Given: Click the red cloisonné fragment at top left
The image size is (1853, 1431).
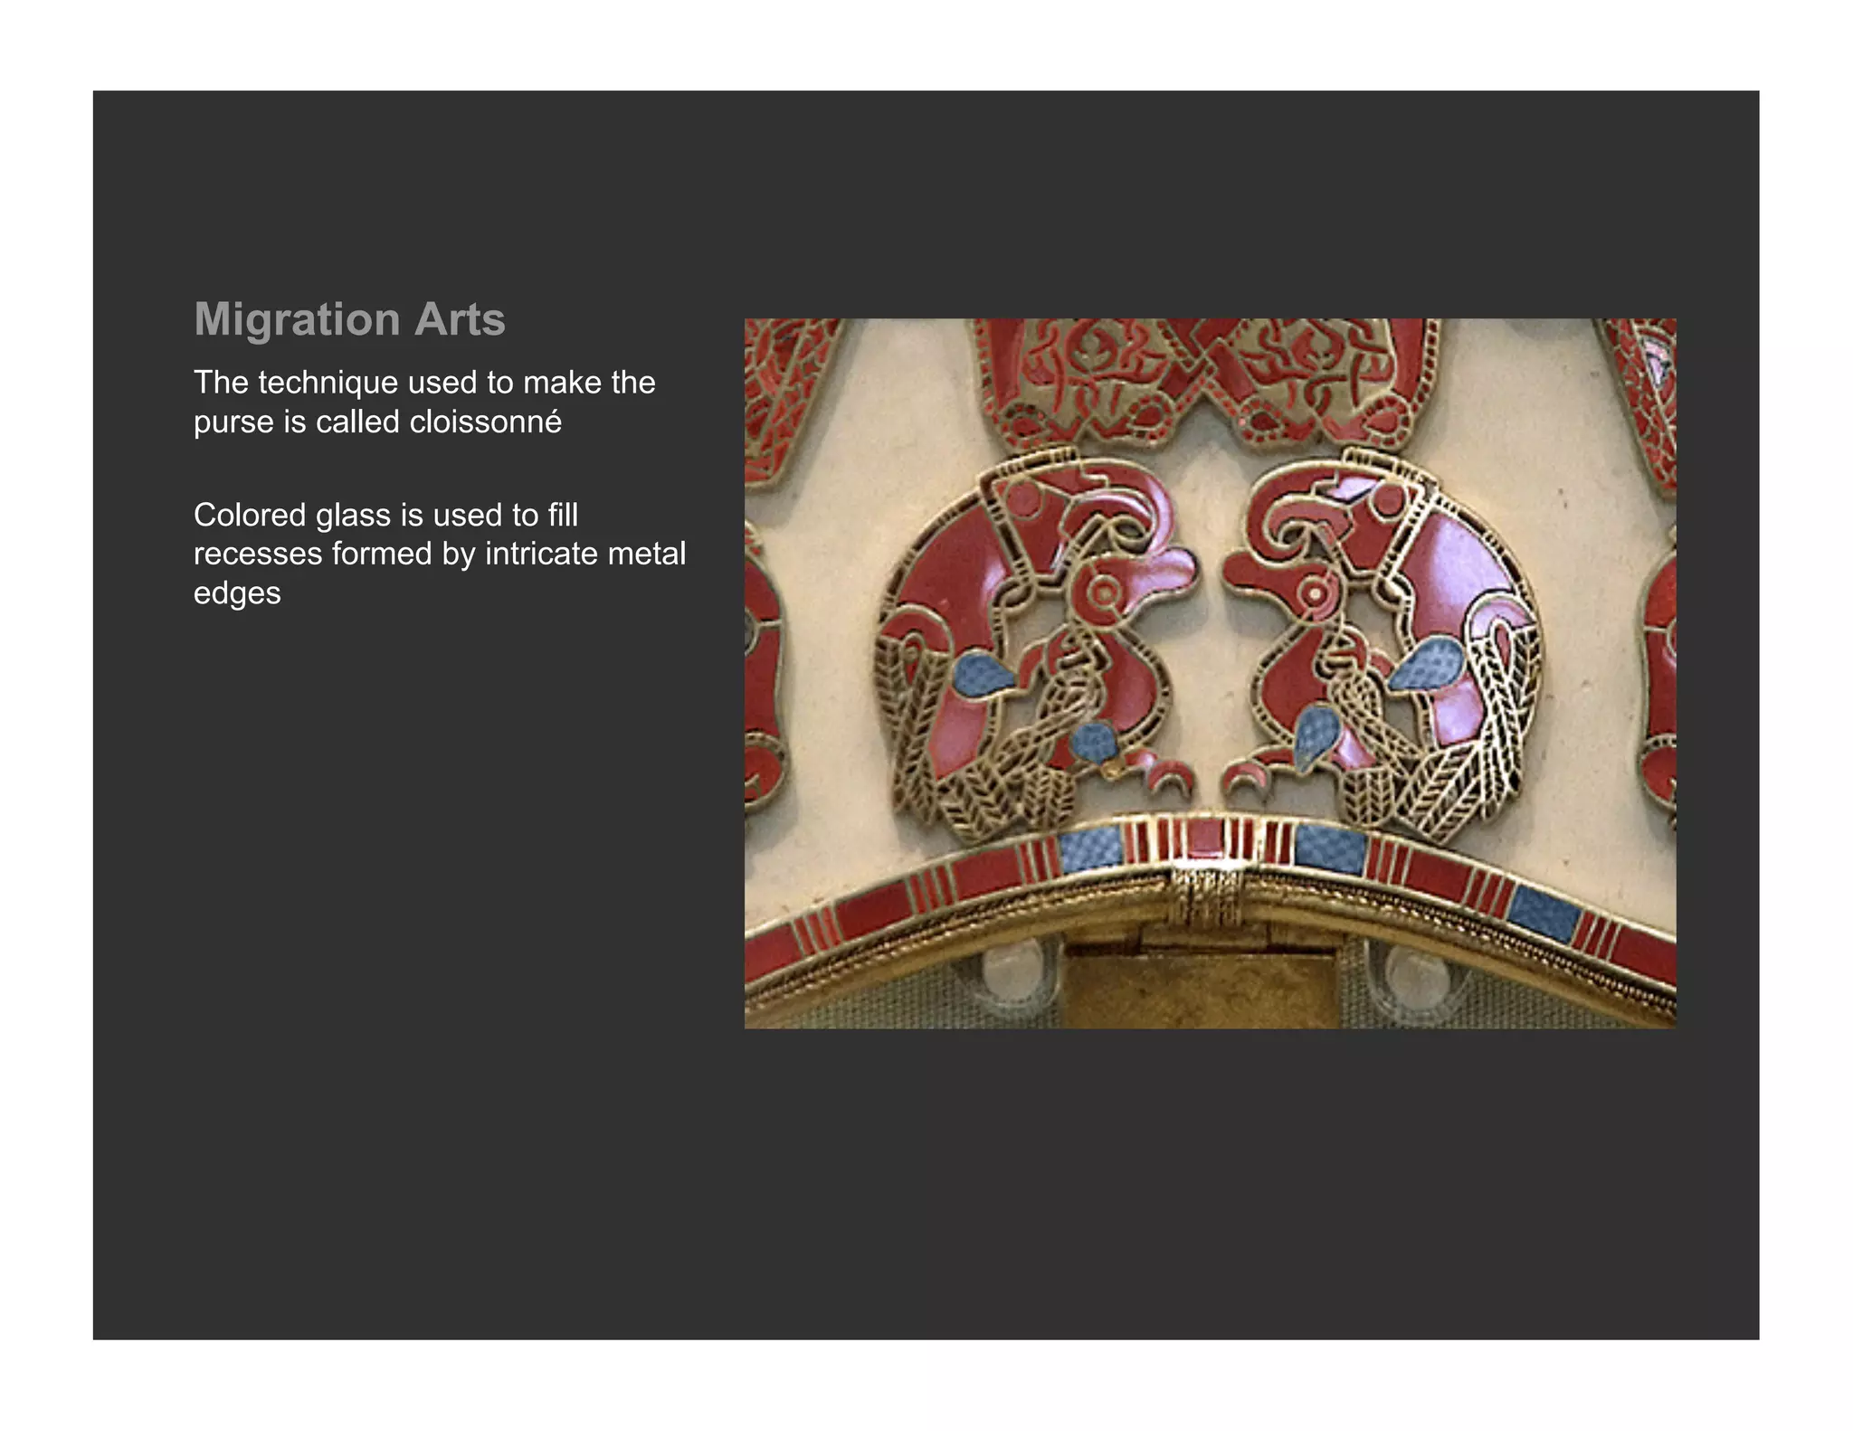Looking at the screenshot, I should (x=785, y=389).
